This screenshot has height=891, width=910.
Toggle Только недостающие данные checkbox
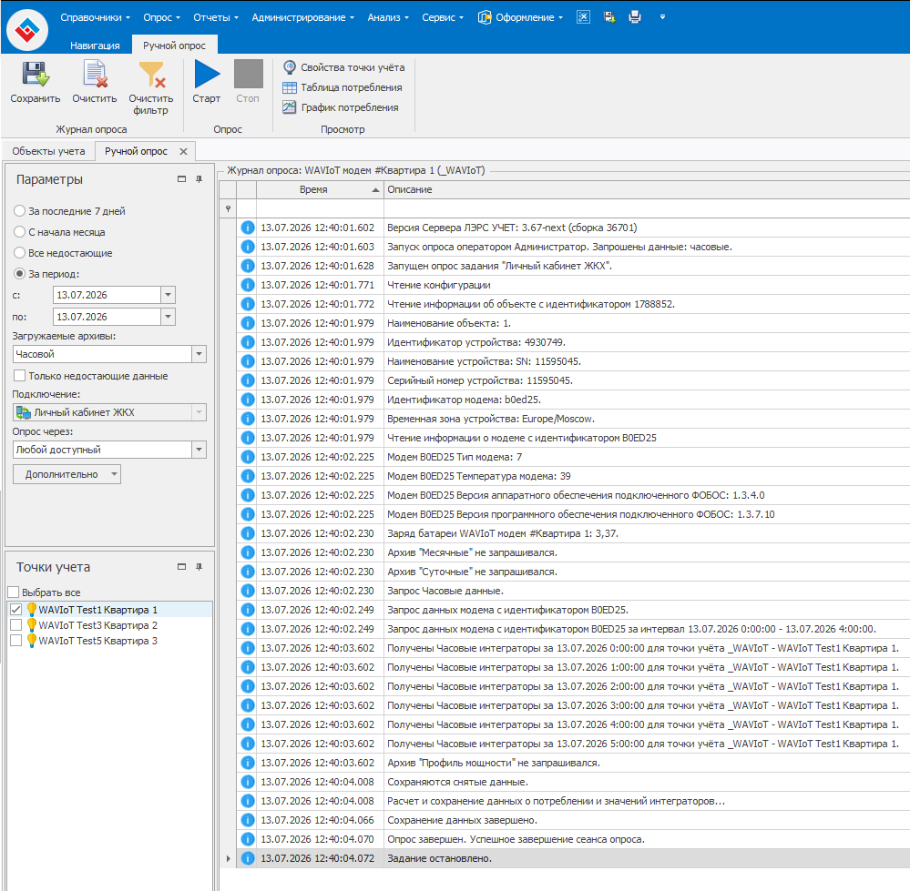coord(19,376)
